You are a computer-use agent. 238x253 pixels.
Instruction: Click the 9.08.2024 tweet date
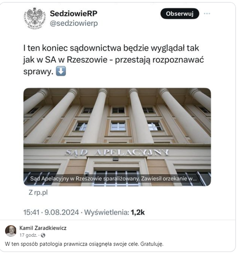pyautogui.click(x=62, y=212)
